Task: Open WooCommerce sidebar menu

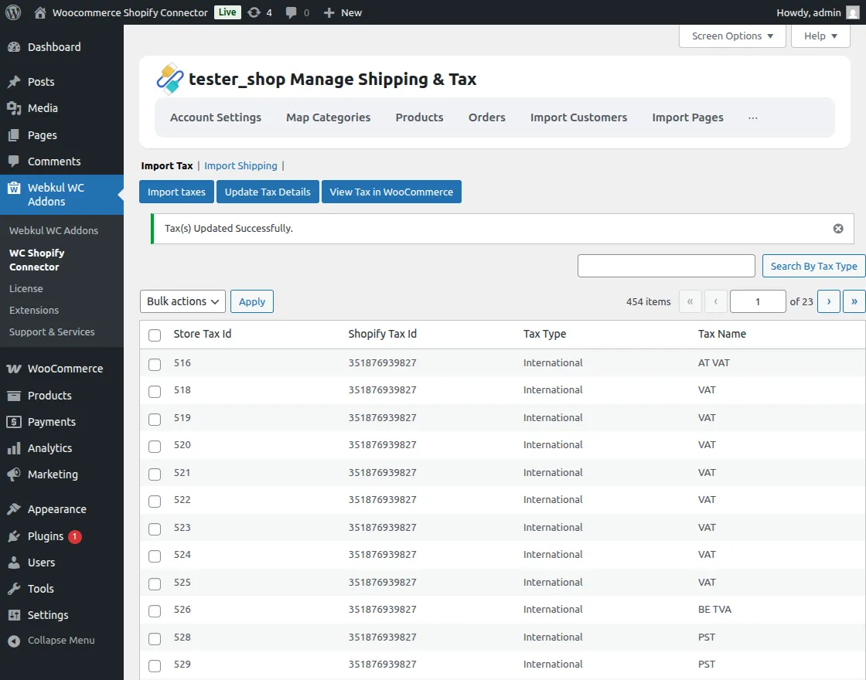Action: tap(65, 369)
